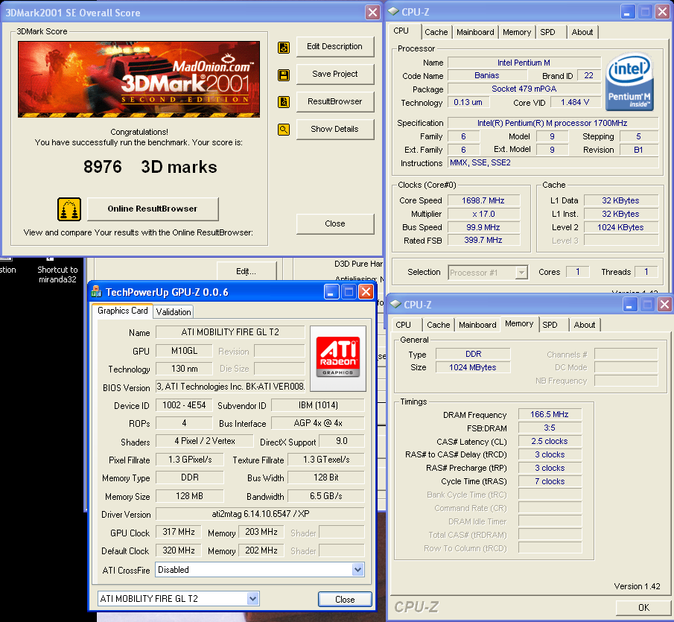Click the MMX, SSE, SSE2 Instructions field

click(553, 163)
